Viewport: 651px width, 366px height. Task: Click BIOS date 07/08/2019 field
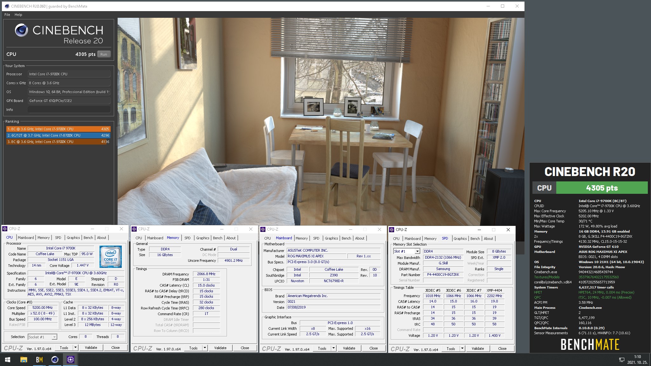(x=333, y=307)
